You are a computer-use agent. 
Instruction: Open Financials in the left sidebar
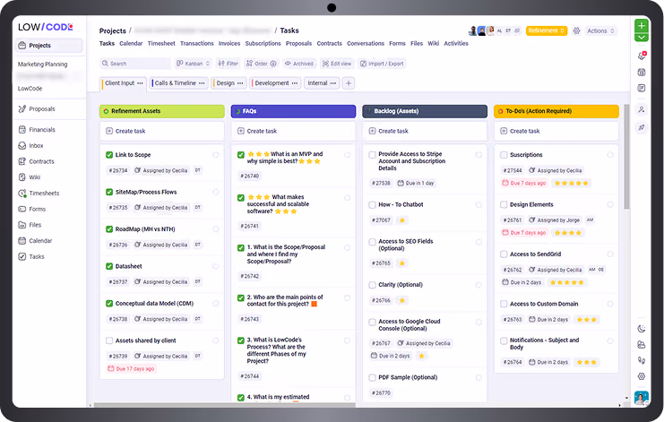(37, 130)
